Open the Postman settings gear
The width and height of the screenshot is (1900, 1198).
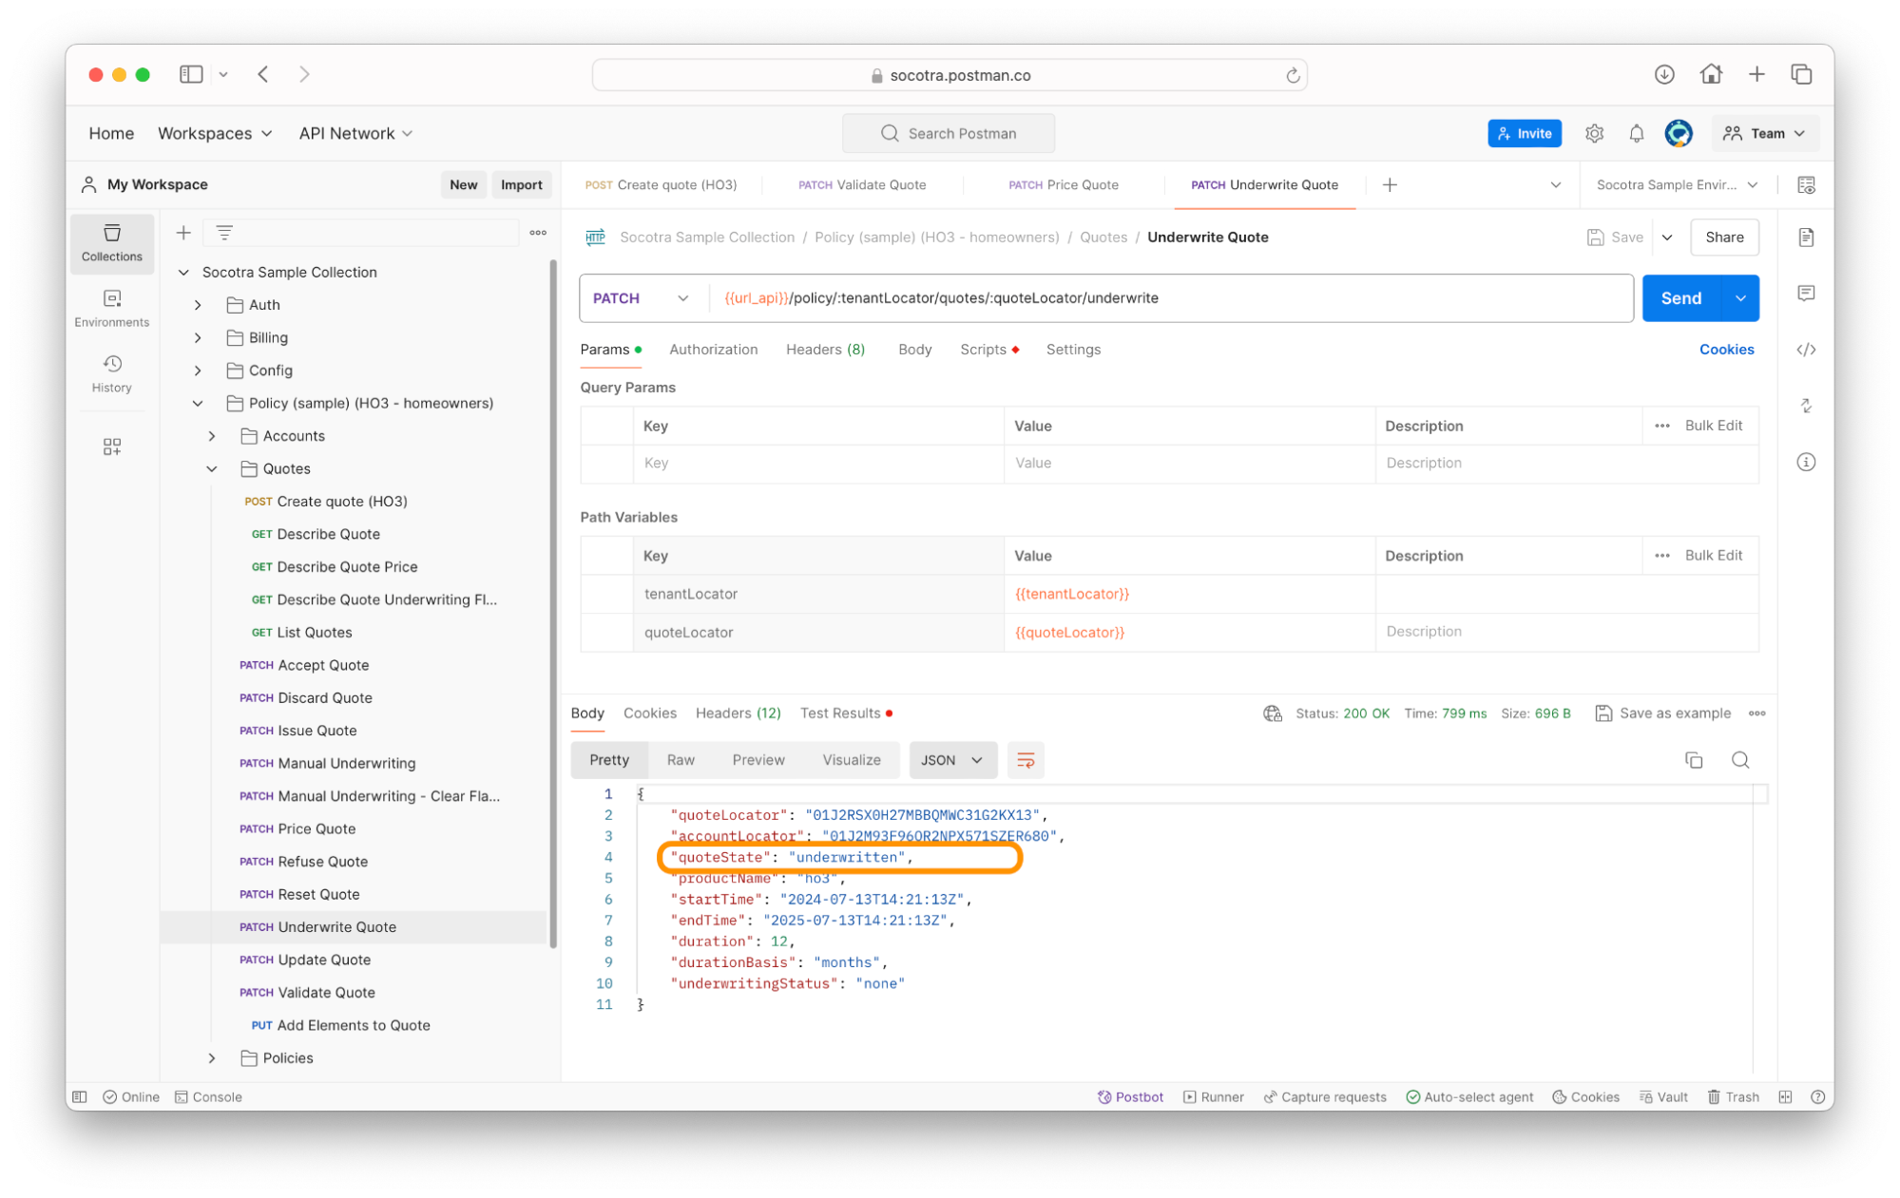pyautogui.click(x=1594, y=134)
